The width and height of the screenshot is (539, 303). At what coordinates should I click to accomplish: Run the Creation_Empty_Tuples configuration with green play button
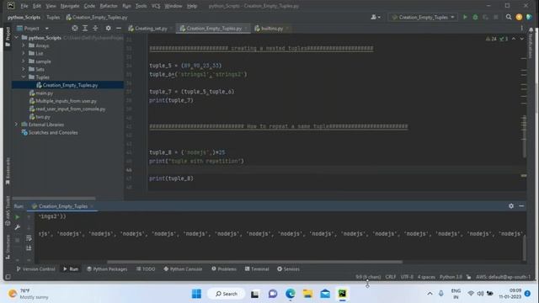pyautogui.click(x=465, y=17)
